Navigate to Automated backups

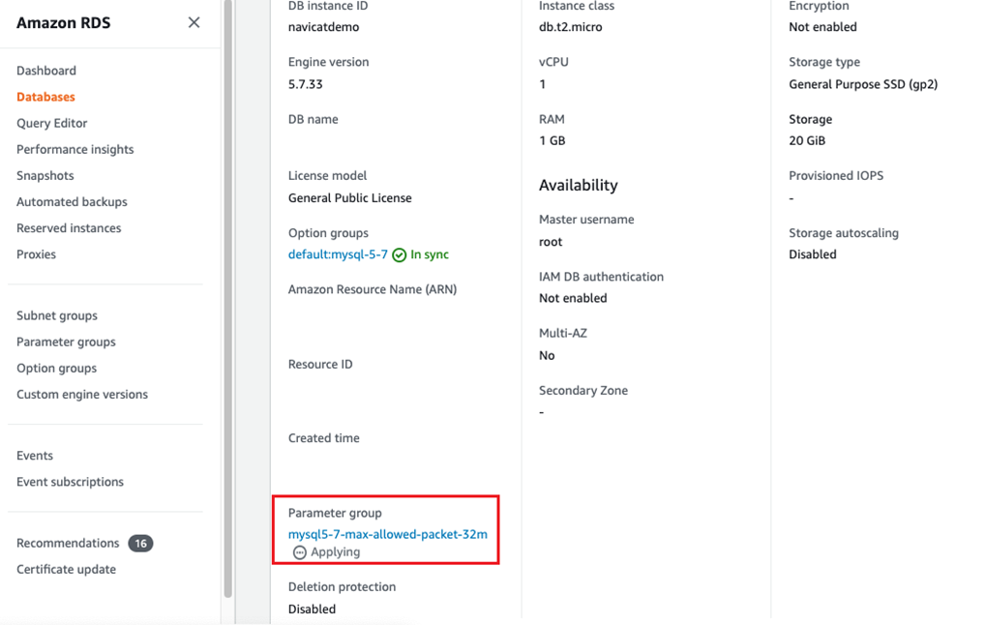[72, 201]
